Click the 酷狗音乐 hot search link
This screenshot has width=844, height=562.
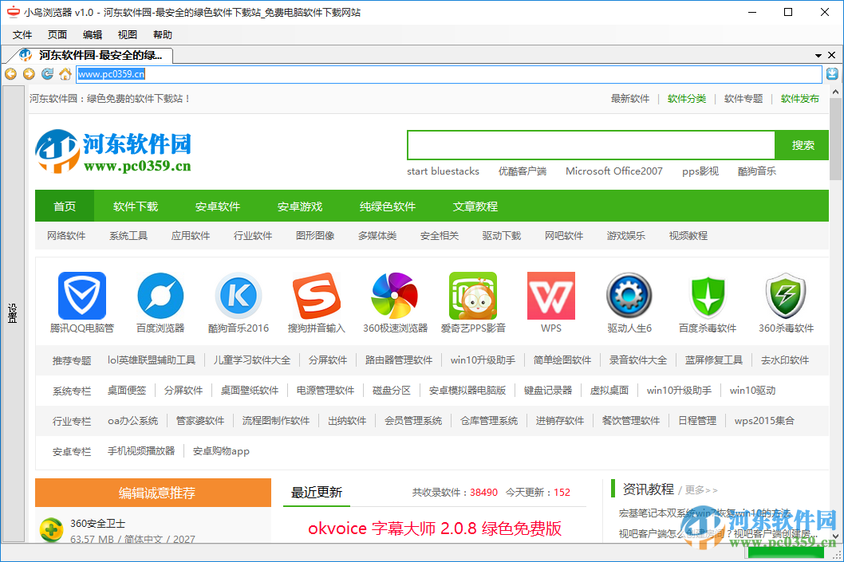757,171
